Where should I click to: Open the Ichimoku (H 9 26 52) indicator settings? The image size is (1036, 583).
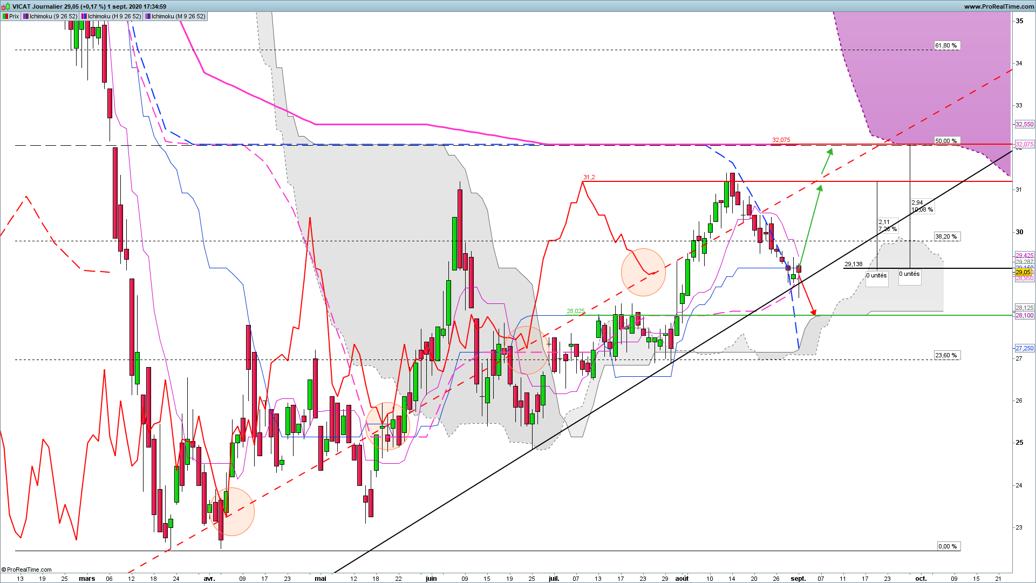tap(114, 16)
